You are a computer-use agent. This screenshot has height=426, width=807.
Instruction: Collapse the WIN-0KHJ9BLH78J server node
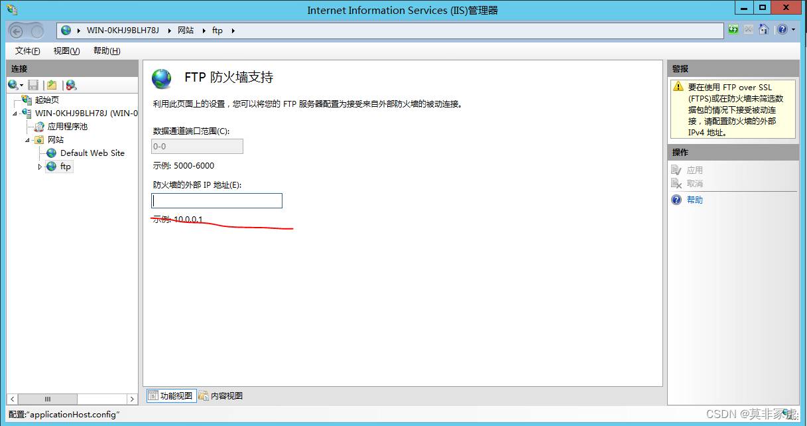pos(15,113)
